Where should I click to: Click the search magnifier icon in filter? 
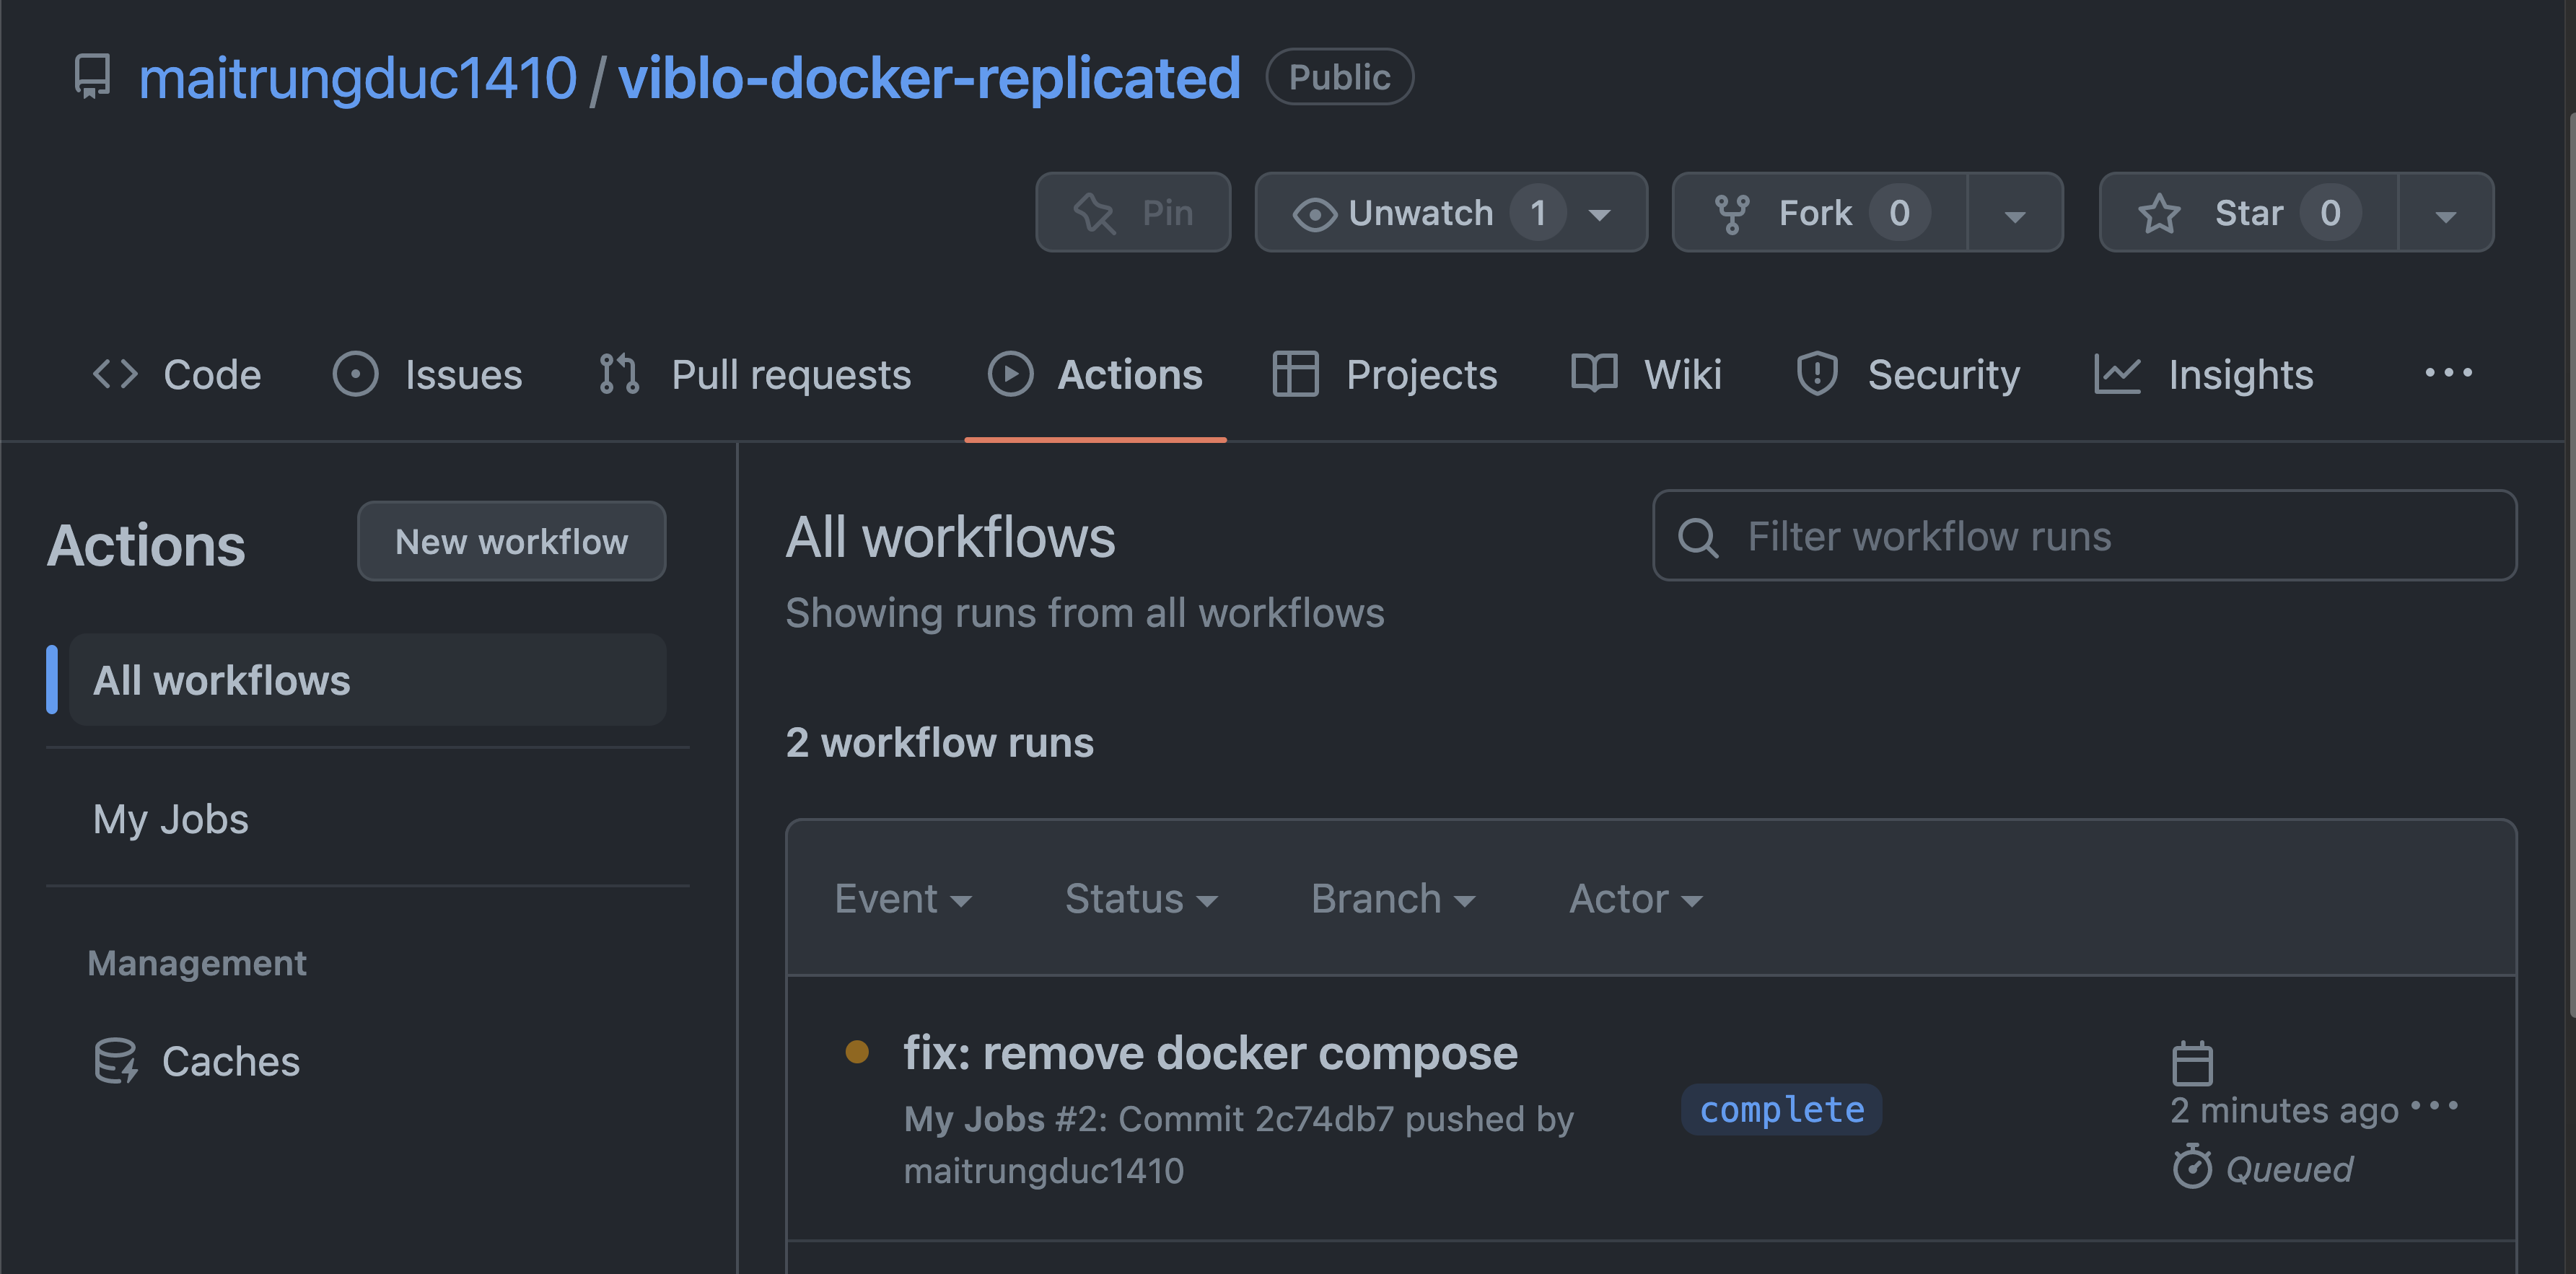click(x=1697, y=537)
